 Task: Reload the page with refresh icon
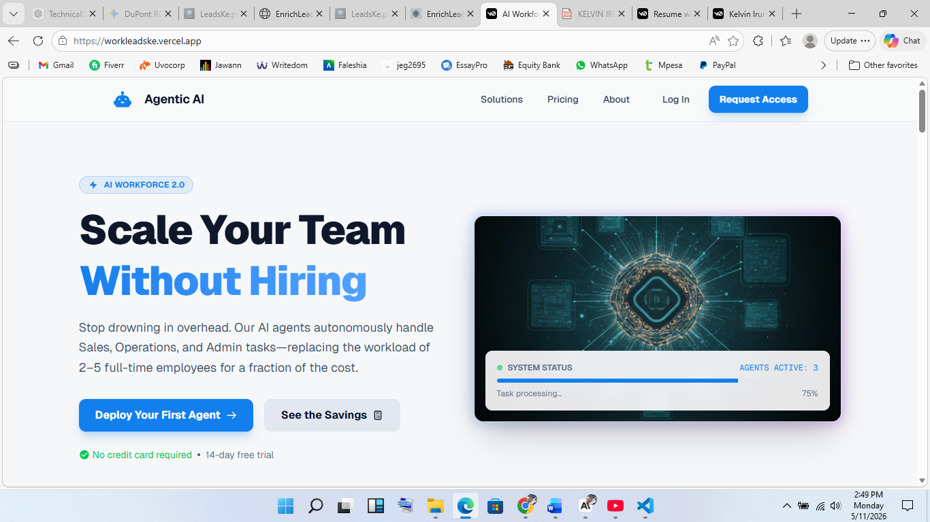click(x=38, y=41)
